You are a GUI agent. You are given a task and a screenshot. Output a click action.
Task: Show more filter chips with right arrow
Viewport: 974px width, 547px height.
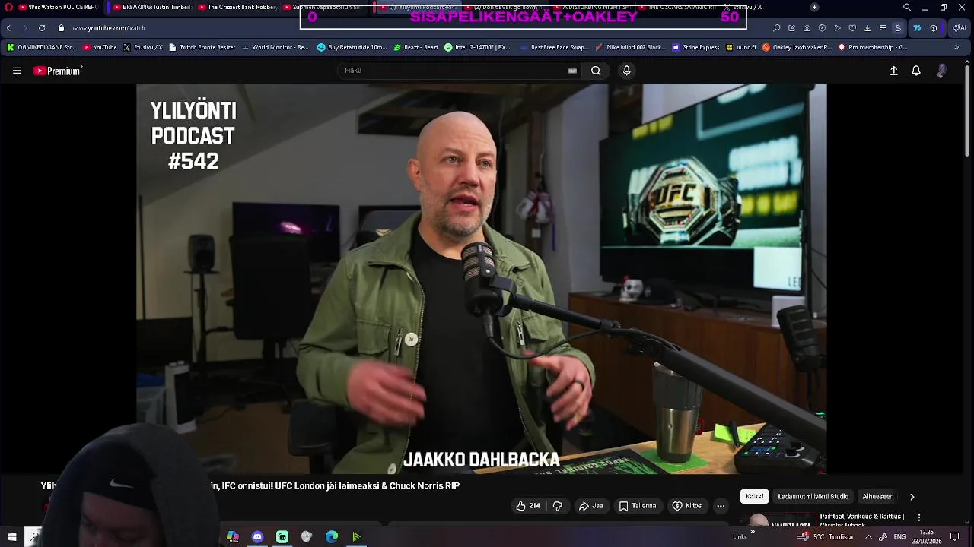(x=912, y=497)
